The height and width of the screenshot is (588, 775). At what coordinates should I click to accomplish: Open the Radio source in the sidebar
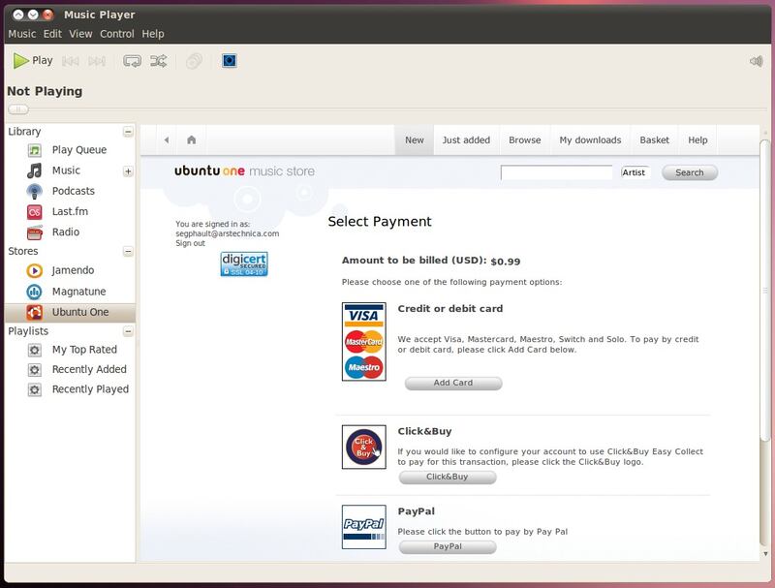(x=65, y=232)
